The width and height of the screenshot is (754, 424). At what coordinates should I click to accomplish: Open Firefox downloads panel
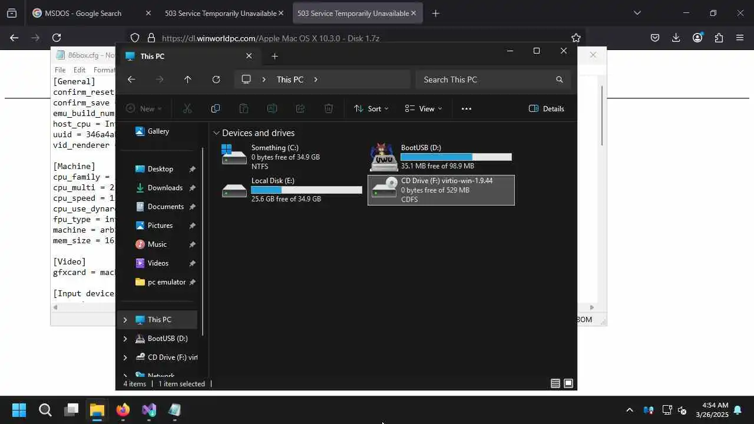pyautogui.click(x=676, y=38)
